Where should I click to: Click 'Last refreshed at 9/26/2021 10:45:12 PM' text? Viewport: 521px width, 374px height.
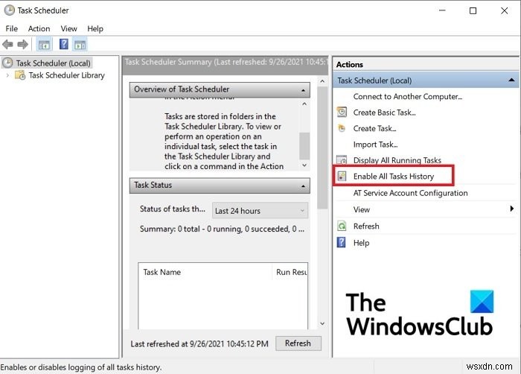[199, 343]
